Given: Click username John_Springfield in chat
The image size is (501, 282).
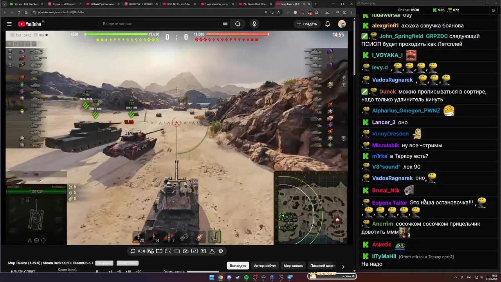Looking at the screenshot, I should point(401,36).
